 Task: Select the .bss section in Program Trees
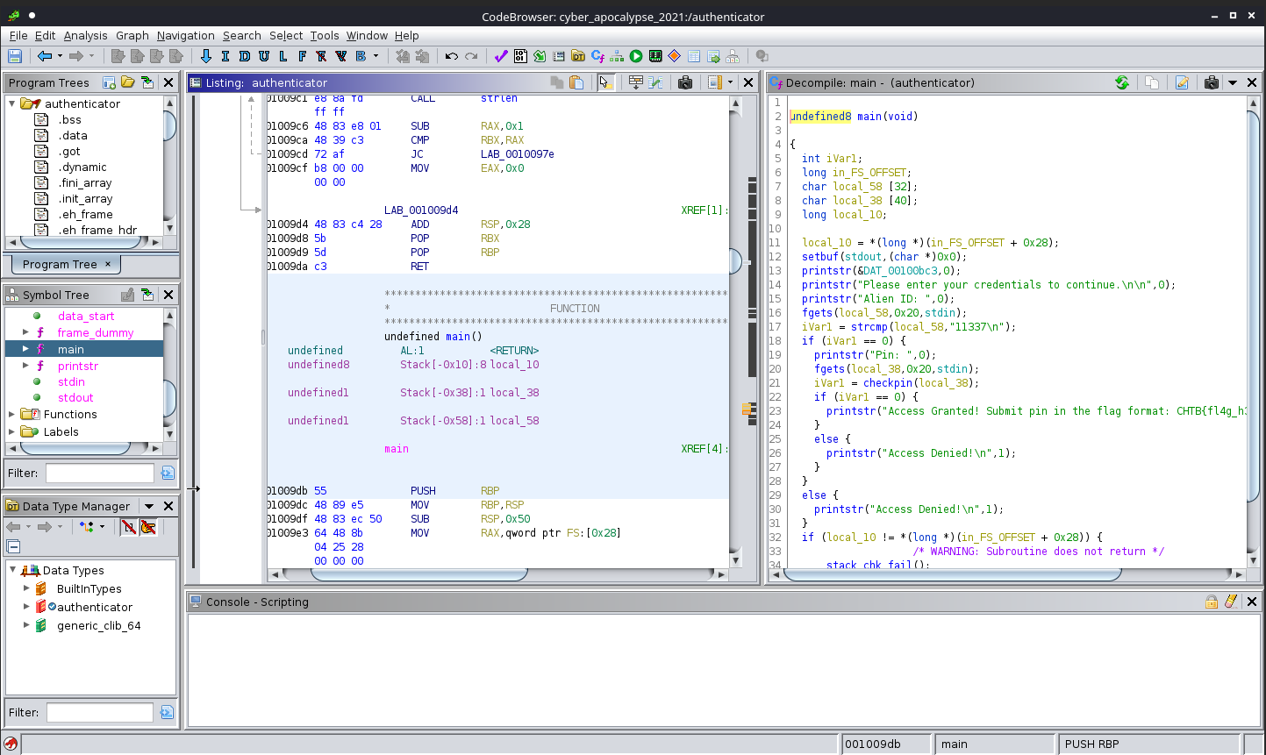70,120
